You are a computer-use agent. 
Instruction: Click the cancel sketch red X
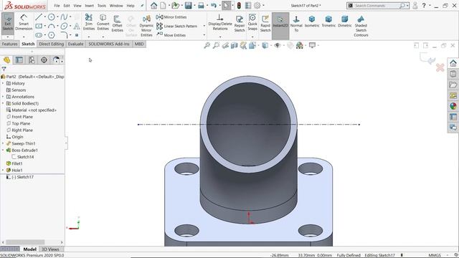click(440, 68)
